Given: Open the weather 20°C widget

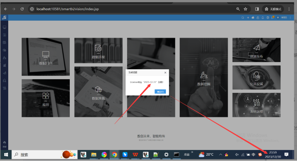Looking at the screenshot, I should (206, 155).
